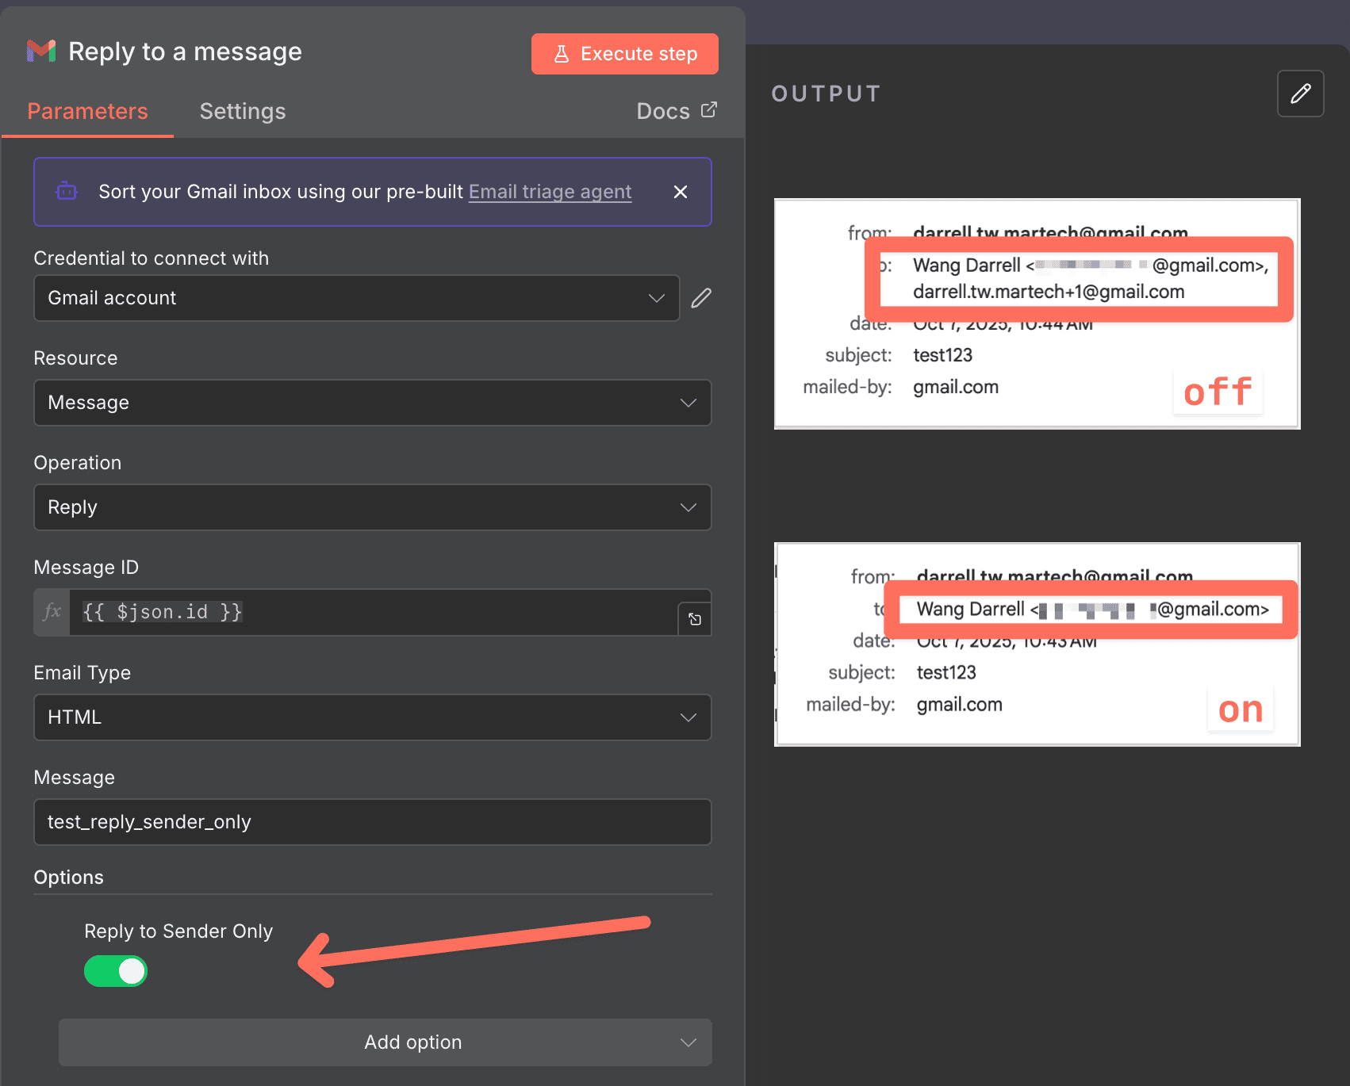Open the Gmail account credential dropdown

pos(356,298)
